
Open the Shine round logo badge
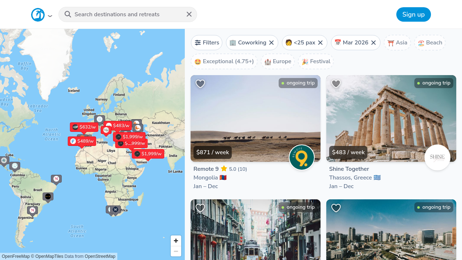point(437,157)
